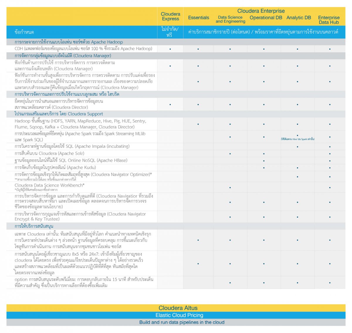Viewport: 352px width, 333px height.
Task: Select the Apache Kudu row text
Action: 55,168
